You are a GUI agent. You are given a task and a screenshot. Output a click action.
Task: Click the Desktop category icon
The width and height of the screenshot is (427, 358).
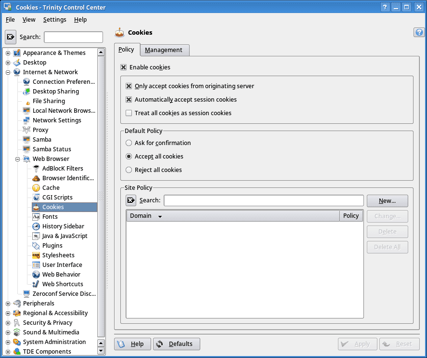click(17, 63)
